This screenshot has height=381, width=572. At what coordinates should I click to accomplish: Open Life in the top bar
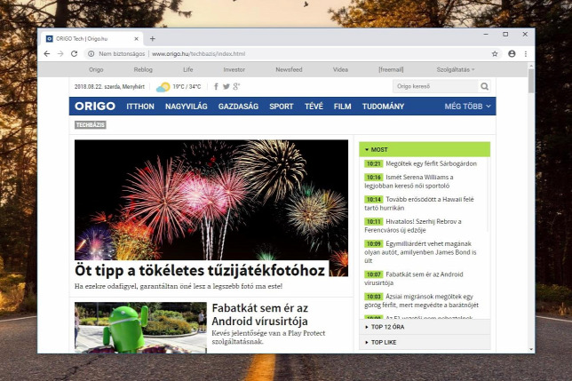tap(188, 69)
